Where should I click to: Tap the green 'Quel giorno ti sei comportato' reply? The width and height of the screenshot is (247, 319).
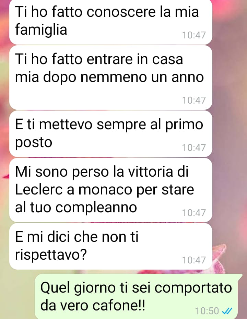[138, 297]
